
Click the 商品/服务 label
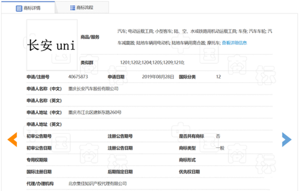tap(90, 37)
